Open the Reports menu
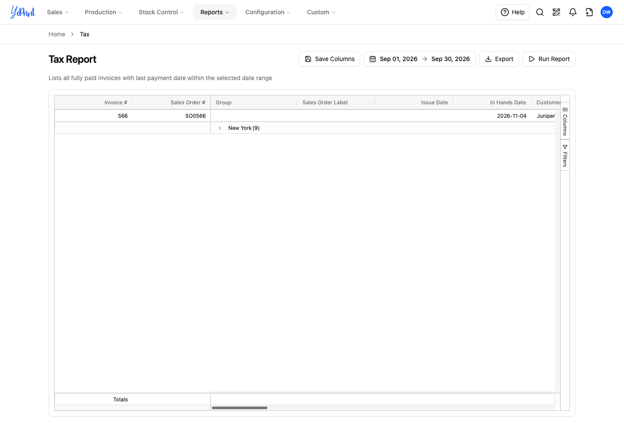The image size is (624, 433). [214, 12]
